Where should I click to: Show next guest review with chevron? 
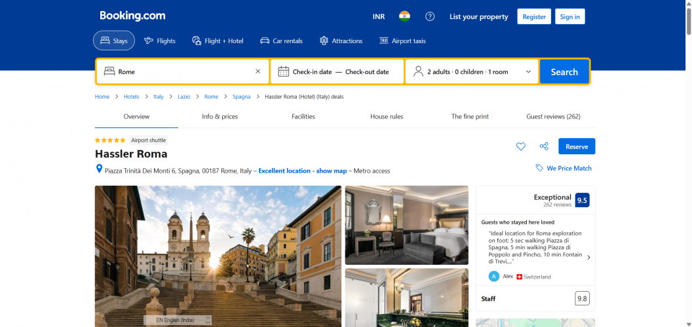(588, 258)
